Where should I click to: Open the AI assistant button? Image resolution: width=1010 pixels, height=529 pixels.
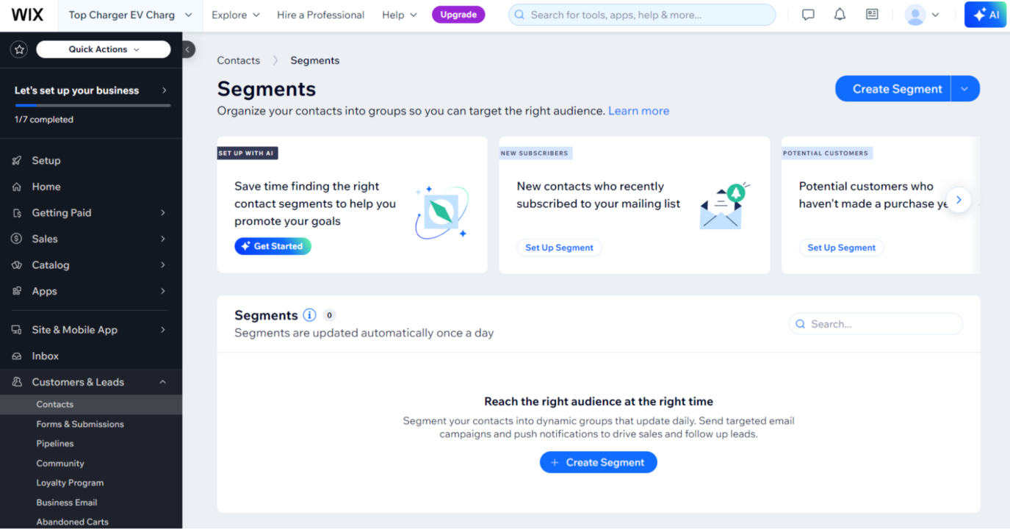[x=986, y=15]
